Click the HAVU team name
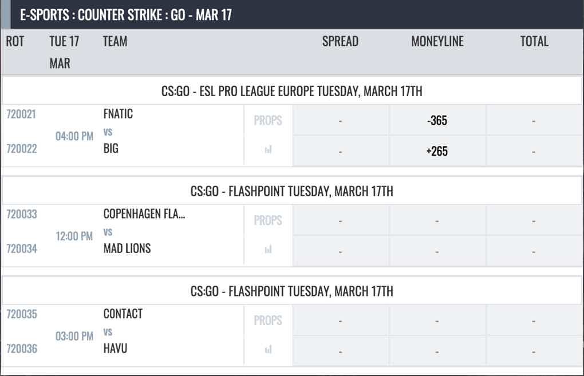This screenshot has height=376, width=584. (115, 349)
